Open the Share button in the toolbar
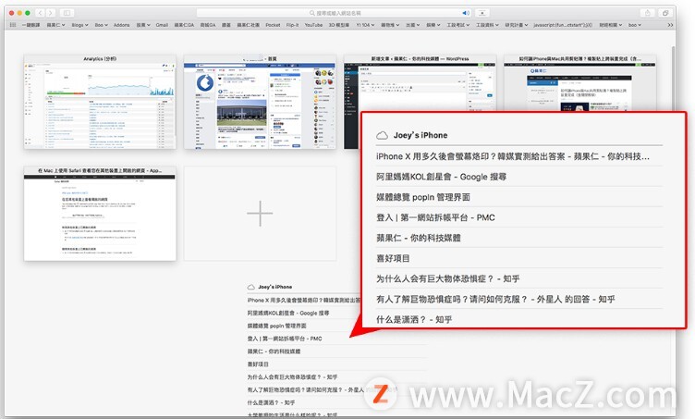Viewport: 695px width, 419px height. point(648,13)
